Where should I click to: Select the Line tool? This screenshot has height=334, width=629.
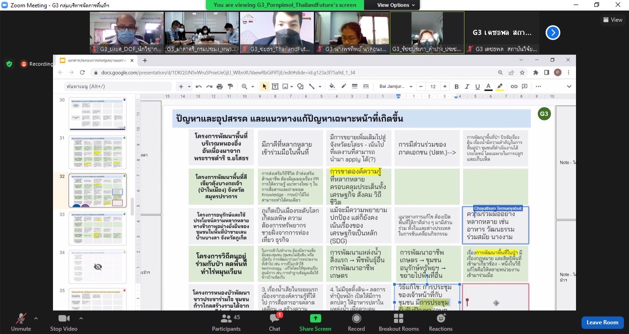(312, 86)
